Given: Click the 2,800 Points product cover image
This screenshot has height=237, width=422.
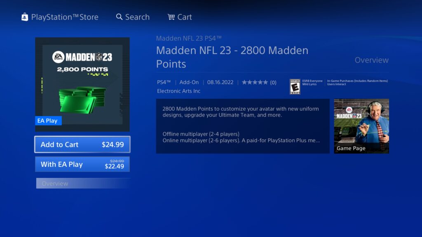Looking at the screenshot, I should tap(82, 84).
